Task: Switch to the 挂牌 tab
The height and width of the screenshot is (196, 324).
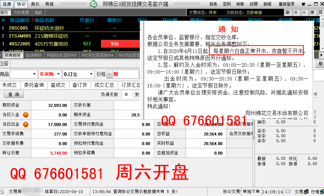Action: (7, 4)
